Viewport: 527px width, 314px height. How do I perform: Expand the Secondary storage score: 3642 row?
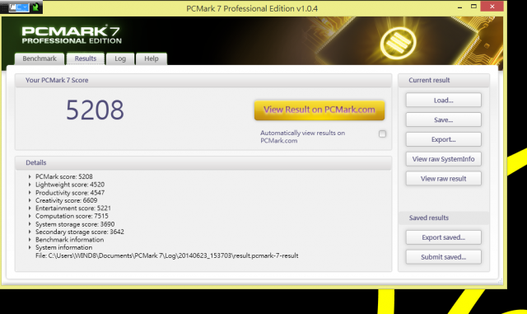[x=30, y=232]
